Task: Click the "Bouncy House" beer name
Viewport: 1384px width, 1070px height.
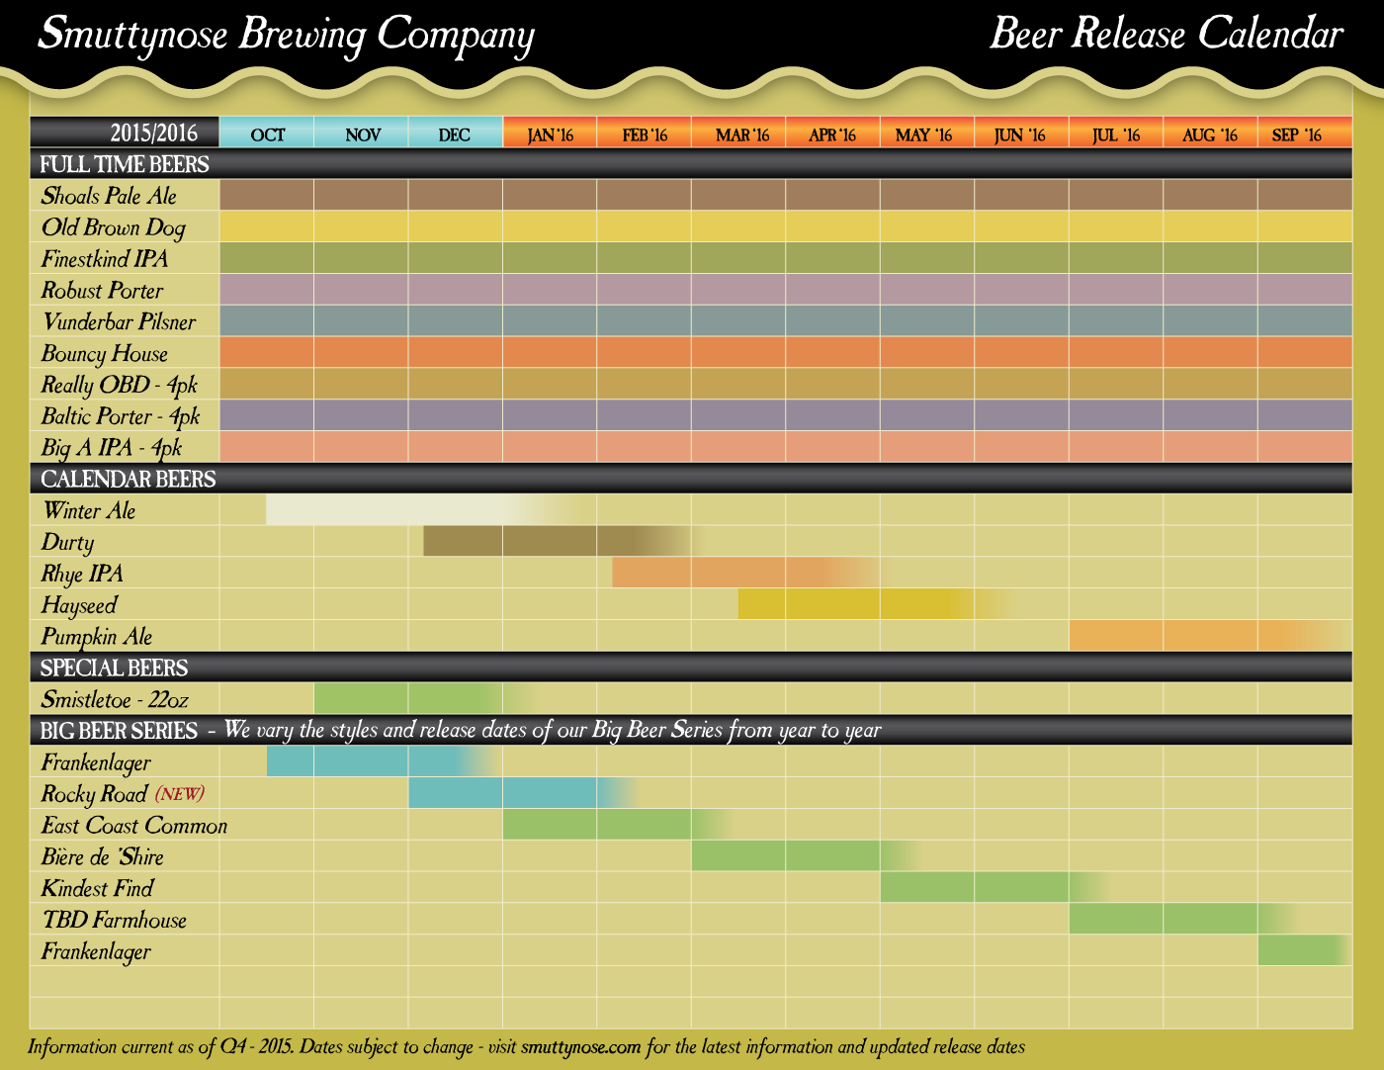Action: (x=105, y=354)
